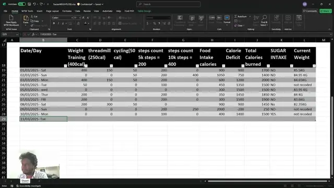Image resolution: width=334 pixels, height=188 pixels.
Task: Click the Percent Style icon
Action: (x=154, y=23)
